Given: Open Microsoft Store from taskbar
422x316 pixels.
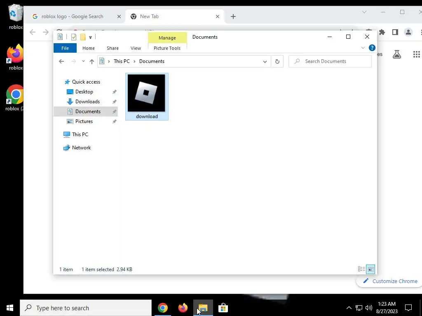Looking at the screenshot, I should point(223,308).
